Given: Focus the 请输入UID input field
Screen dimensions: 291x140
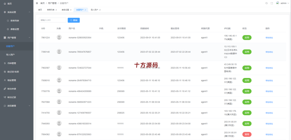Looking at the screenshot, I should click(53, 20).
